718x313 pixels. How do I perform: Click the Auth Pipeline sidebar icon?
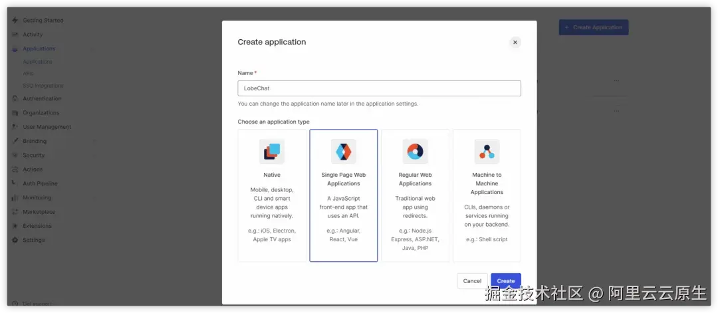[15, 183]
